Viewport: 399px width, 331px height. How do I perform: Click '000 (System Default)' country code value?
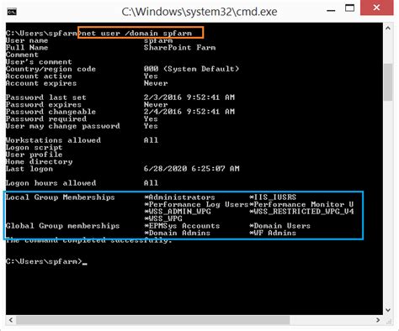coord(191,69)
